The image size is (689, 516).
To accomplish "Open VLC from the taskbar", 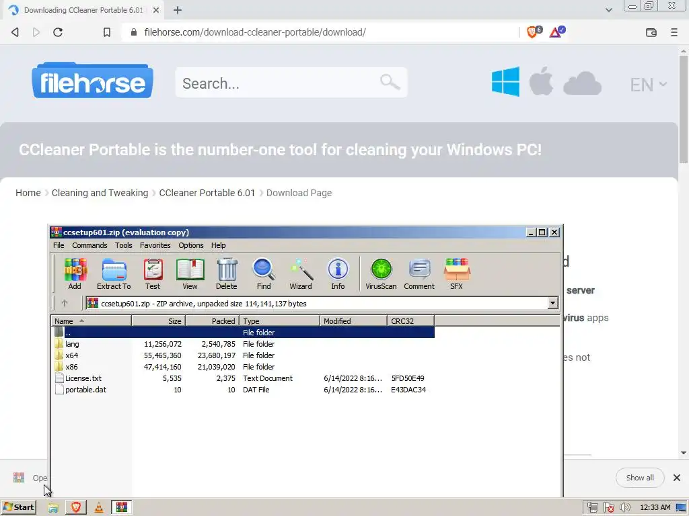I will pyautogui.click(x=99, y=507).
